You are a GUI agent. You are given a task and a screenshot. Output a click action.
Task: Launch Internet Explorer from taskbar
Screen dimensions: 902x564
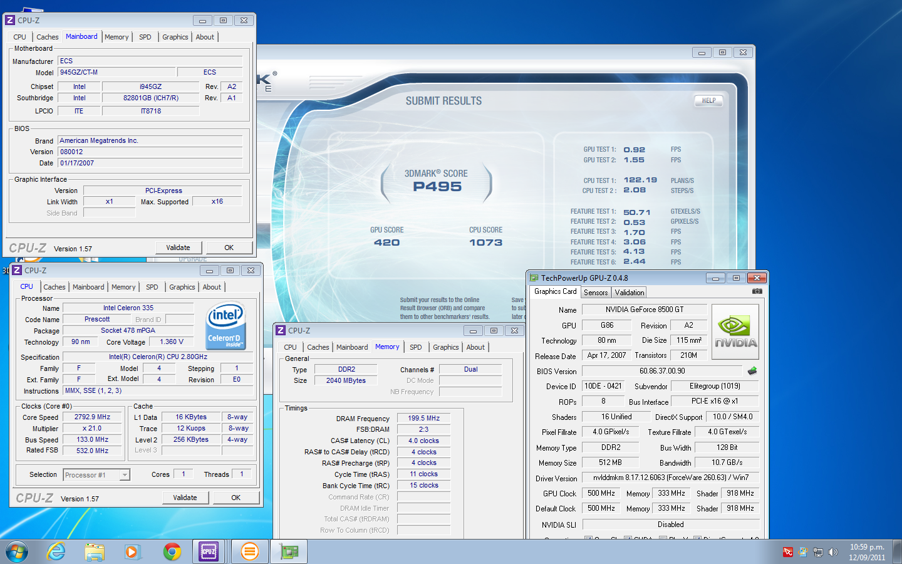pos(56,551)
